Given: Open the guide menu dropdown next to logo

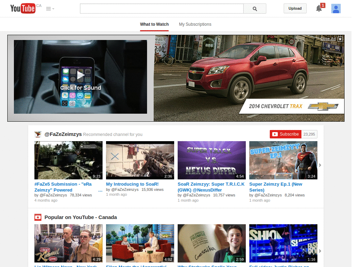Looking at the screenshot, I should (x=50, y=9).
